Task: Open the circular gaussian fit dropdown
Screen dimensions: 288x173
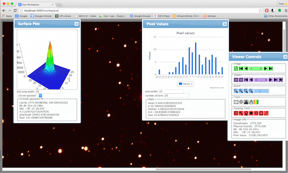Action: [40, 96]
